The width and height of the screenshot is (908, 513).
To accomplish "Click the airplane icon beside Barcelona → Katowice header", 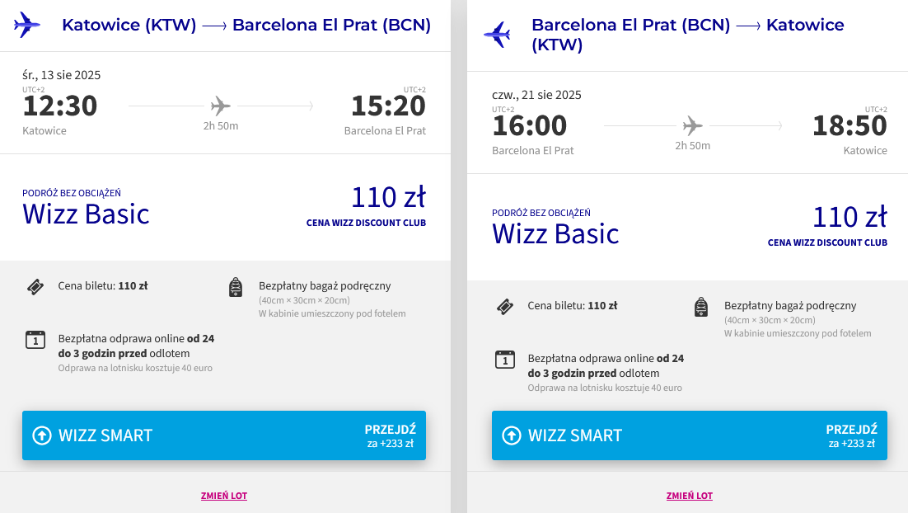I will click(496, 35).
